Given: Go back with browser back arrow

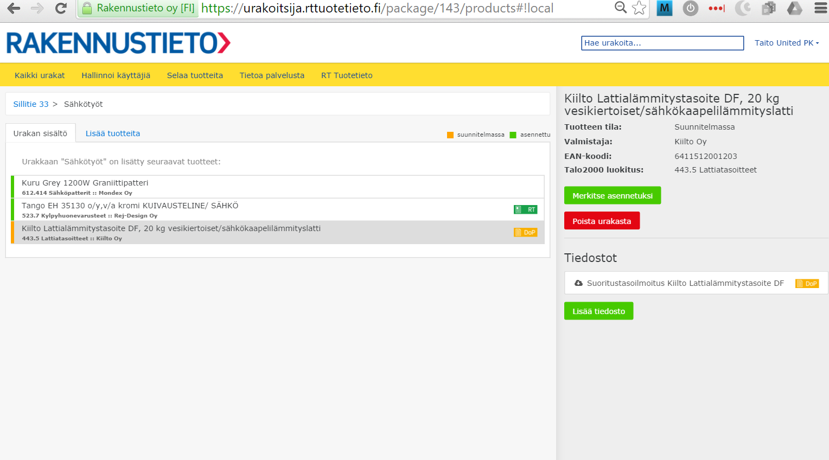Looking at the screenshot, I should tap(14, 8).
